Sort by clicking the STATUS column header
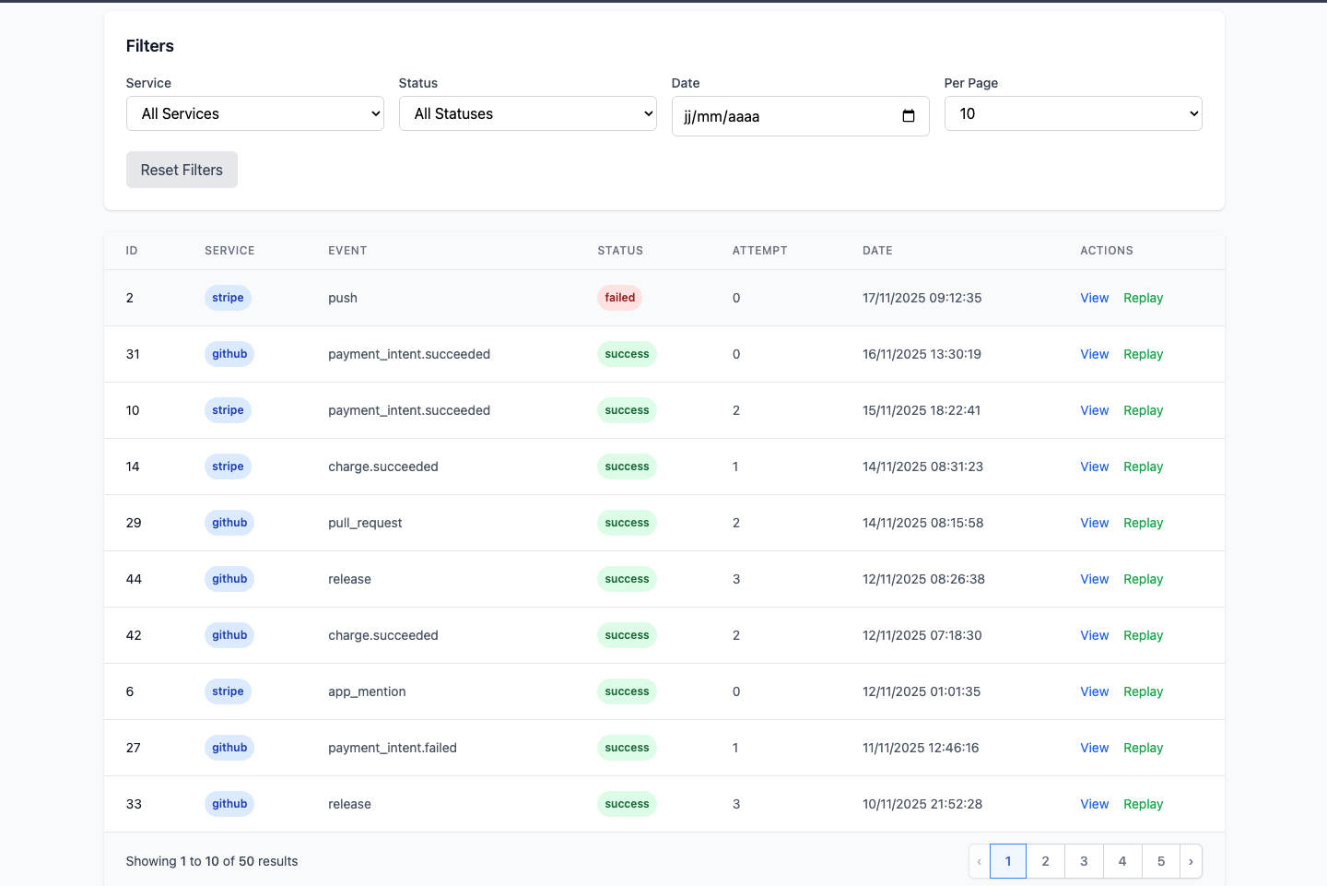Viewport: 1327px width, 886px height. [x=620, y=250]
